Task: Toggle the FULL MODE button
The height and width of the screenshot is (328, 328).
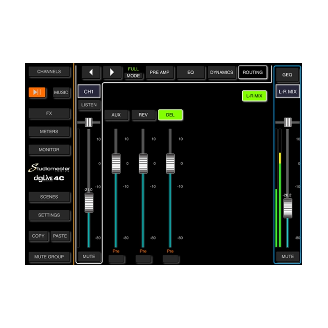Action: pyautogui.click(x=134, y=75)
